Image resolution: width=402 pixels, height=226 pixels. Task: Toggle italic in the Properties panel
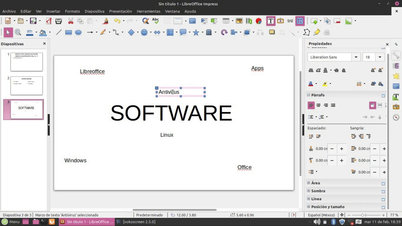click(x=318, y=70)
